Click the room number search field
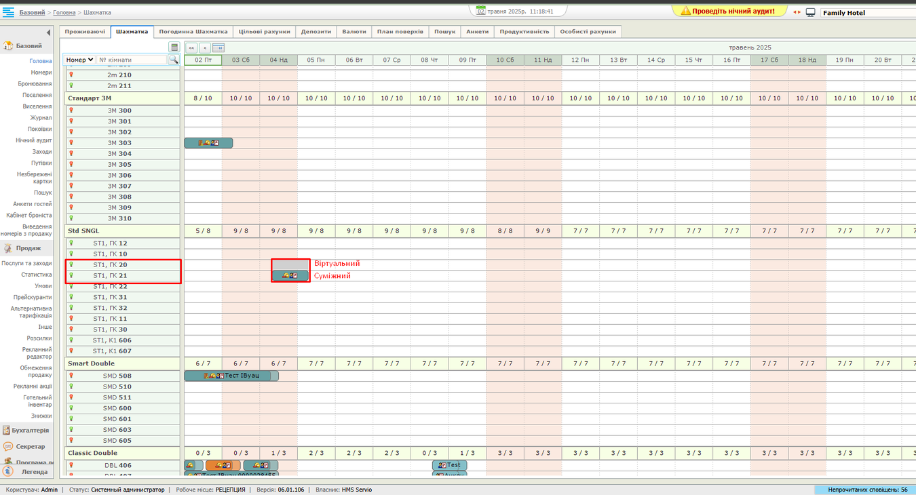This screenshot has height=495, width=916. click(x=132, y=60)
